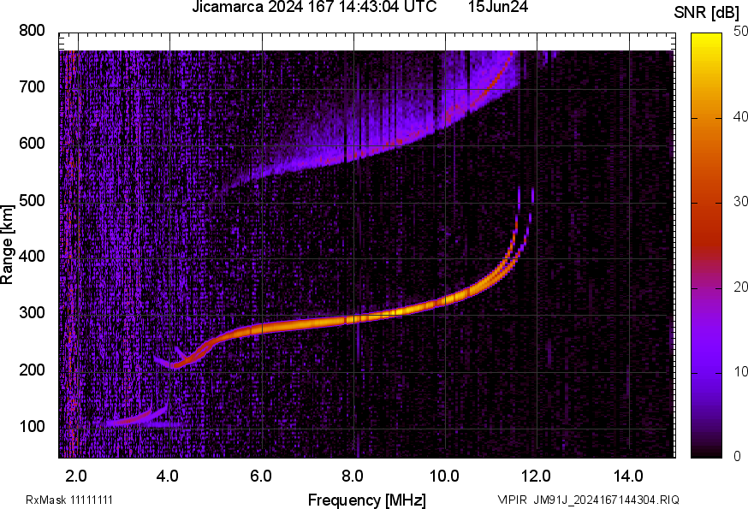Click the 'RxMask 11111111' footer text
Screen dimensions: 748x509
pyautogui.click(x=69, y=500)
